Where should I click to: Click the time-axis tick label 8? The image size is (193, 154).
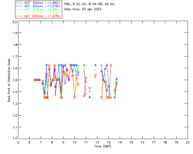click(x=52, y=142)
